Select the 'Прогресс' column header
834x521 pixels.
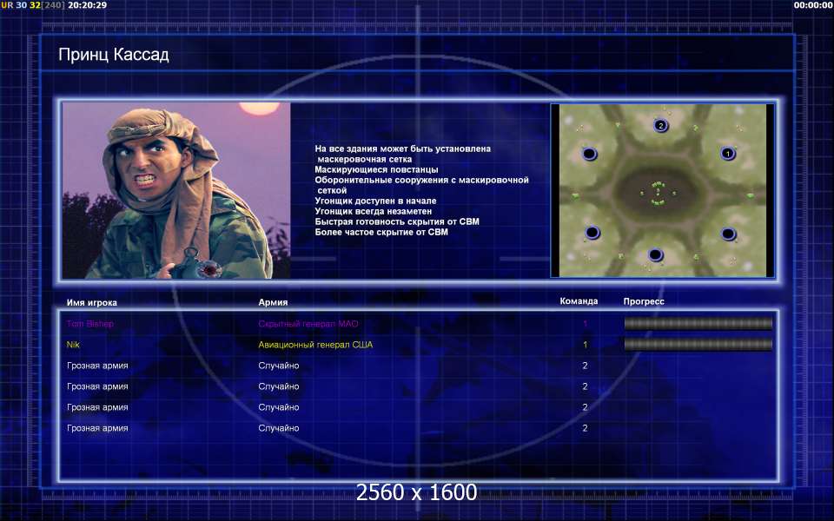(x=644, y=301)
